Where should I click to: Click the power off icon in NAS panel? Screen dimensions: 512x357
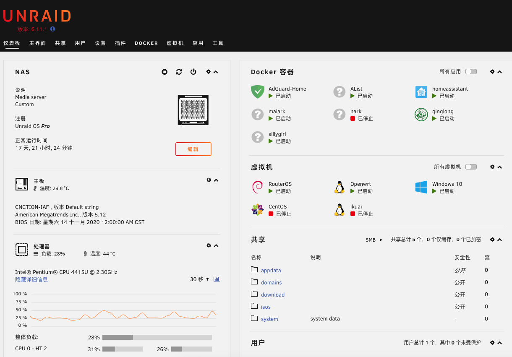(193, 72)
